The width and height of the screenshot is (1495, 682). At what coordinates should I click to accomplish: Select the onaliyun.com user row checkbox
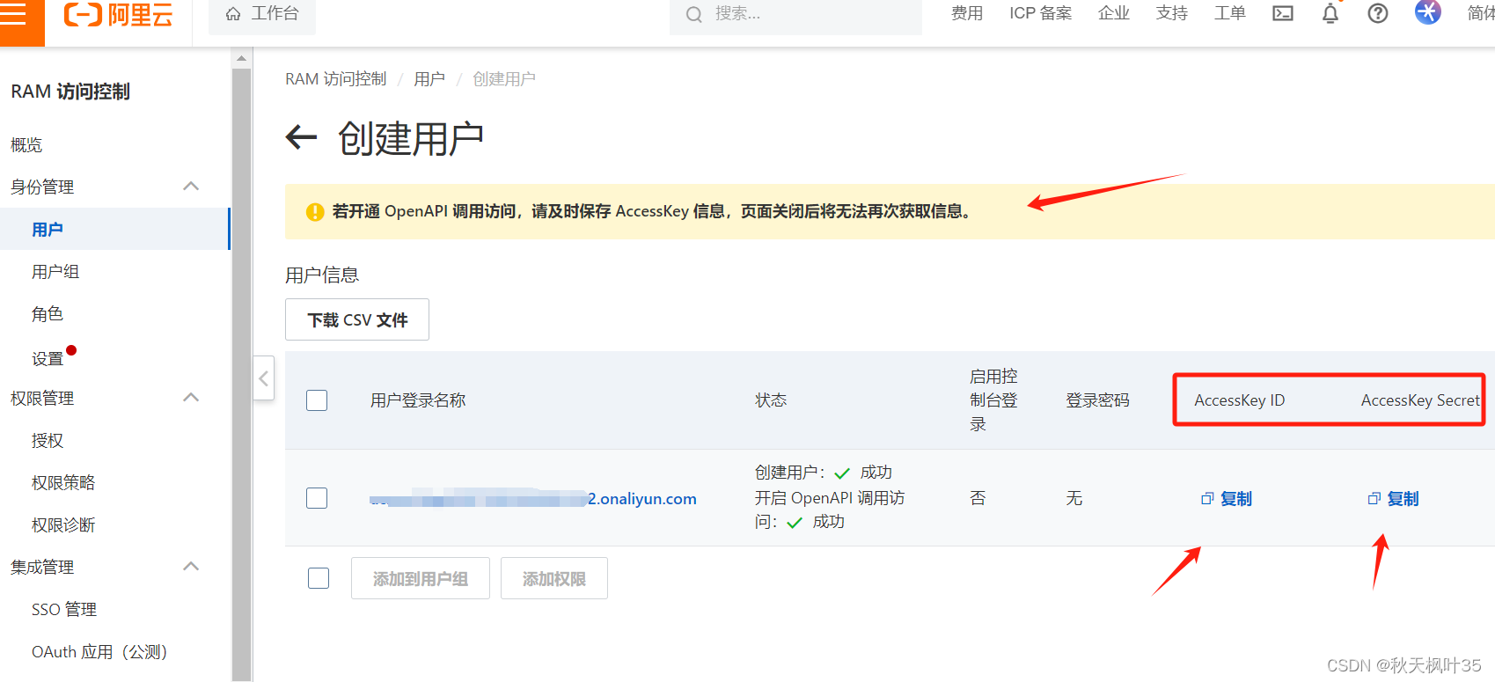click(317, 498)
